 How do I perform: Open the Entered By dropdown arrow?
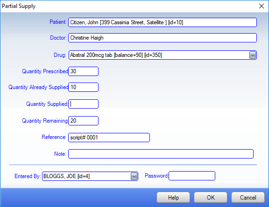(x=134, y=176)
